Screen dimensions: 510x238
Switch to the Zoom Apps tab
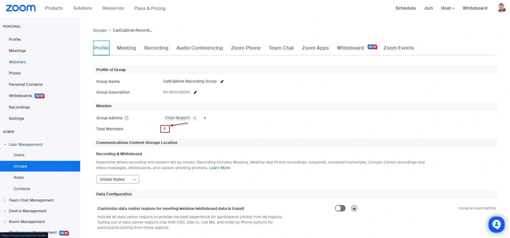click(x=315, y=48)
